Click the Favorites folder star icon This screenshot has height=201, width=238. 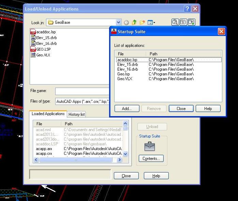pyautogui.click(x=183, y=22)
